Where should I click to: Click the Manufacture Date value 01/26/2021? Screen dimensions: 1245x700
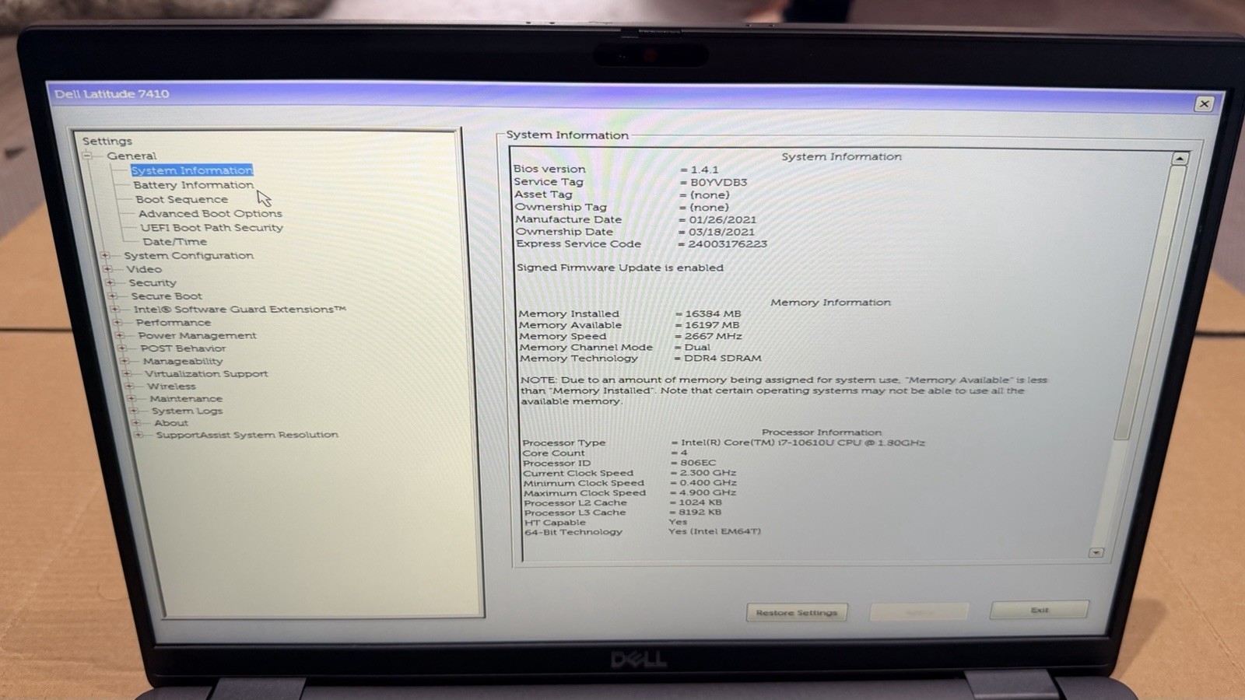pos(722,220)
